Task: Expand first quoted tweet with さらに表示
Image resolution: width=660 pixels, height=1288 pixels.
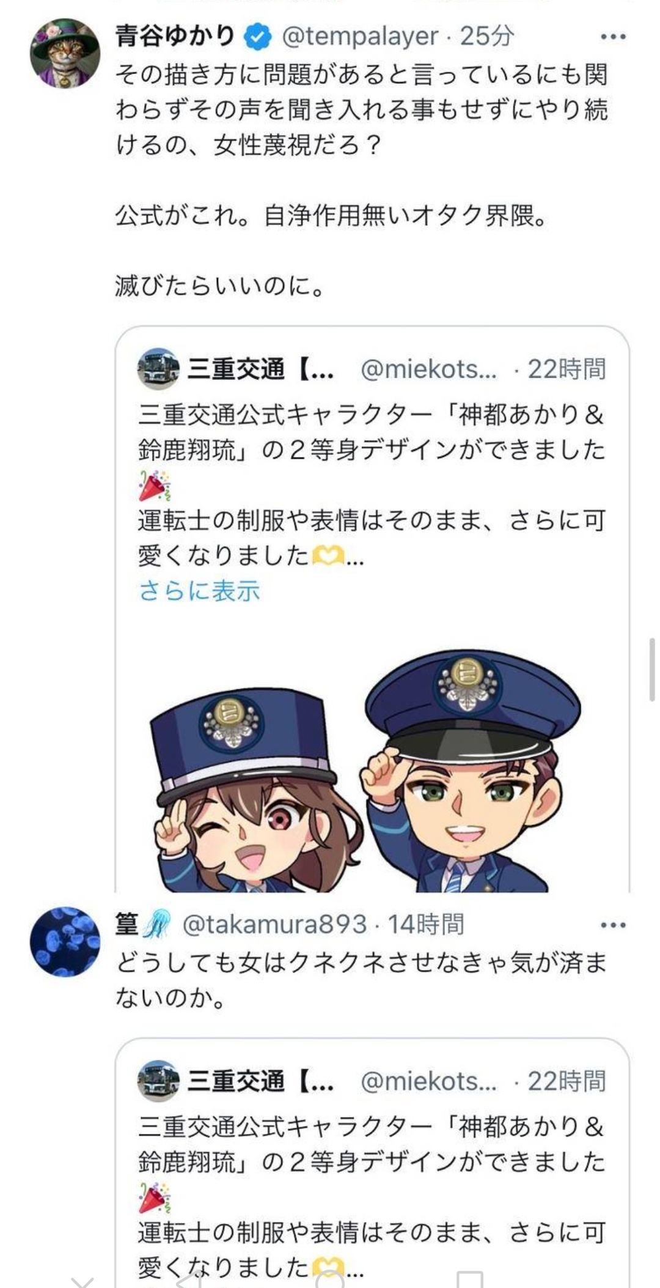Action: click(x=199, y=590)
